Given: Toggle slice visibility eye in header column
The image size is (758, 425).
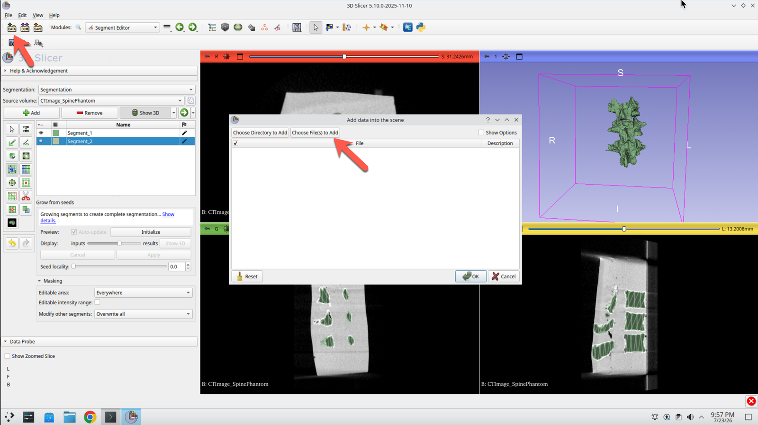Looking at the screenshot, I should (x=41, y=125).
